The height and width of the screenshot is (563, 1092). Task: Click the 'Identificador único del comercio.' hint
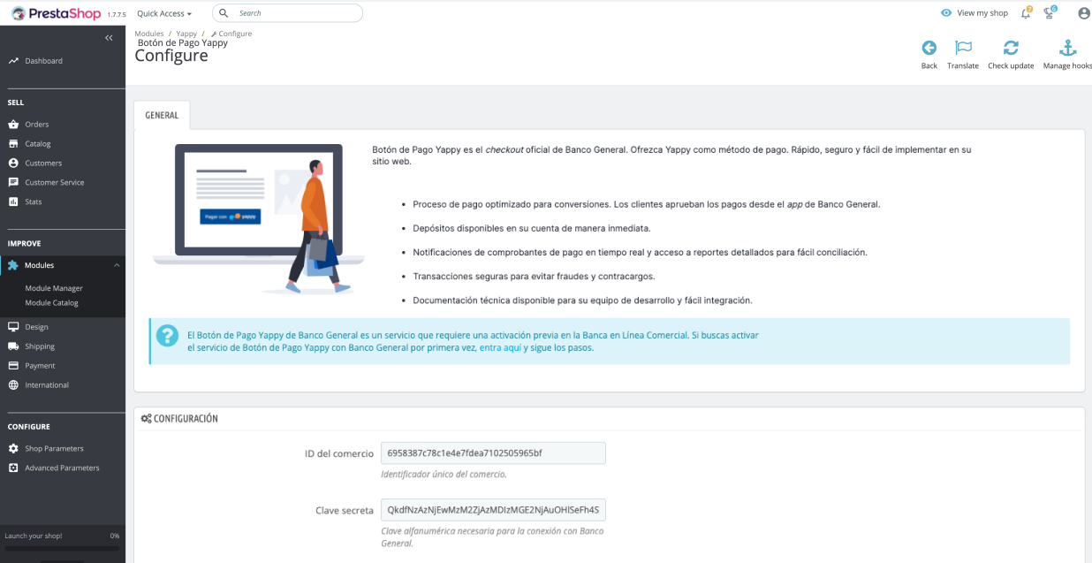[444, 475]
